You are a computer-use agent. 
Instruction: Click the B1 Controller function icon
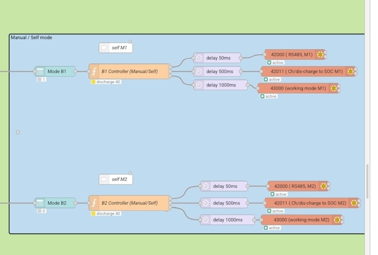[94, 71]
